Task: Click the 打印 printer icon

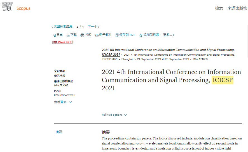Action: (x=82, y=35)
